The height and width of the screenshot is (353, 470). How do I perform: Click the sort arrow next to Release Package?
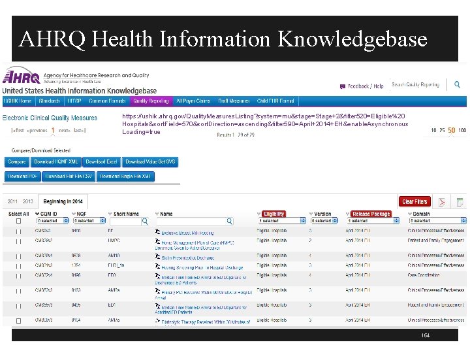tap(348, 214)
